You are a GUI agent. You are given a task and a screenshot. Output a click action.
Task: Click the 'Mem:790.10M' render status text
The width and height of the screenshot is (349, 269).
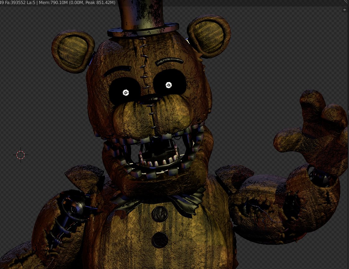(53, 3)
